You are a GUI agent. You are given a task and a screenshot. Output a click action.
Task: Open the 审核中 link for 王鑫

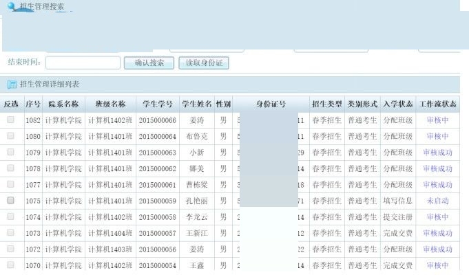pyautogui.click(x=437, y=265)
